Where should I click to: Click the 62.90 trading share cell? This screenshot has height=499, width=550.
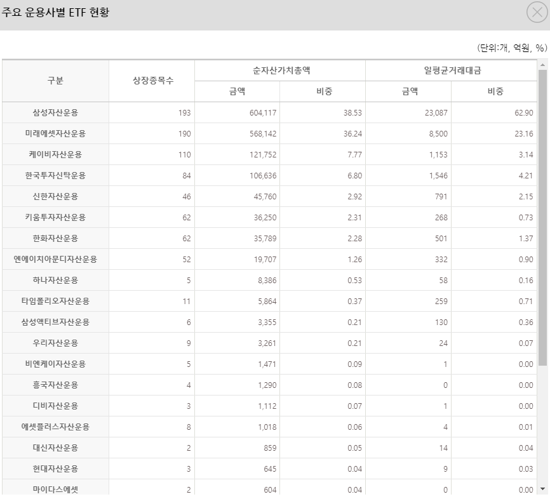click(524, 113)
